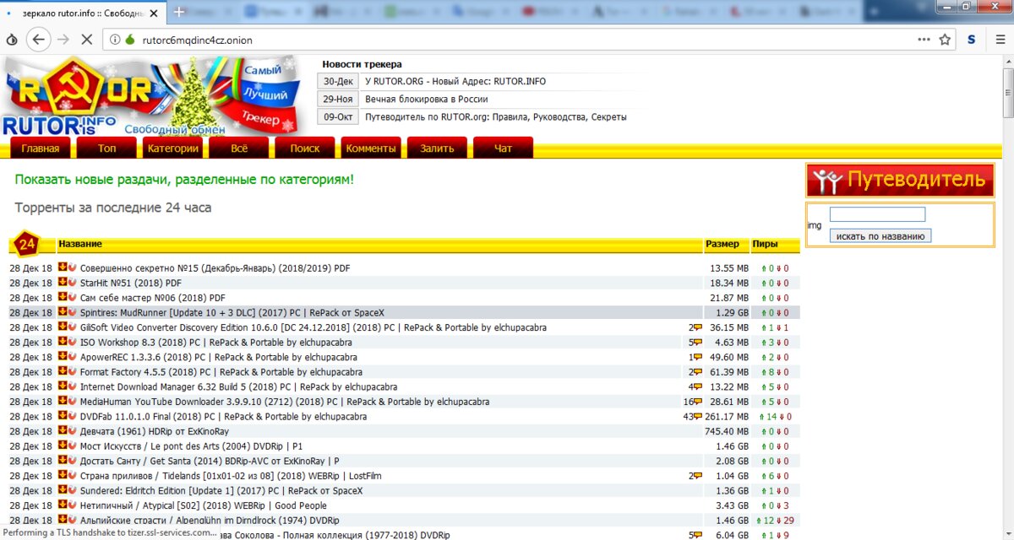The image size is (1014, 540).
Task: Click the magnet icon for Format Factory 4.5.5
Action: [72, 371]
